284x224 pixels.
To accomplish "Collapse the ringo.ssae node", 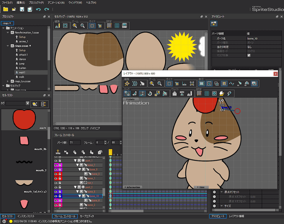I will tap(8, 46).
